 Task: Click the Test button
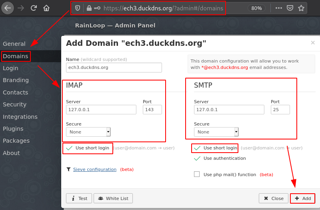tap(79, 198)
